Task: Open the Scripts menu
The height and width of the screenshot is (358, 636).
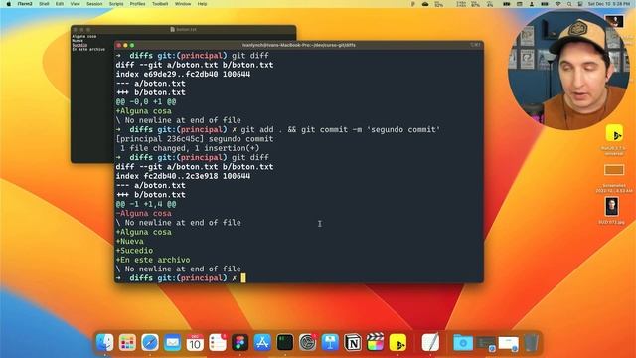Action: coord(116,4)
